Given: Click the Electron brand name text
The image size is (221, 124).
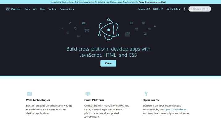Looking at the screenshot, I should [16, 9].
